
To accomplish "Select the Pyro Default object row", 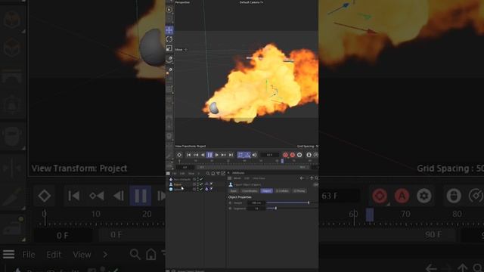I will [x=182, y=179].
